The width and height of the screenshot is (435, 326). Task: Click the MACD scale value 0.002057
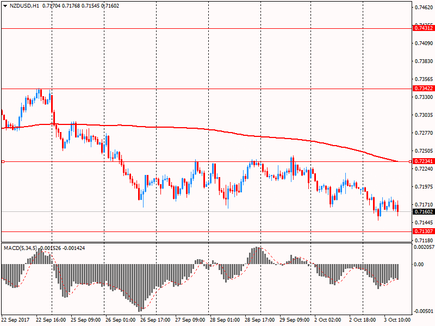tap(424, 247)
